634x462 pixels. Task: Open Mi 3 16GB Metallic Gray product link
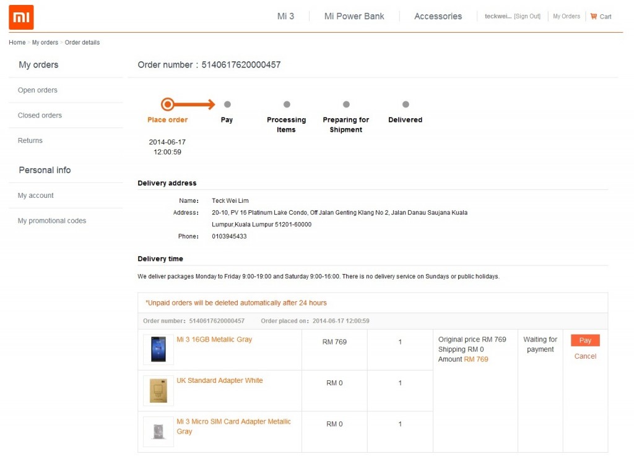(214, 339)
